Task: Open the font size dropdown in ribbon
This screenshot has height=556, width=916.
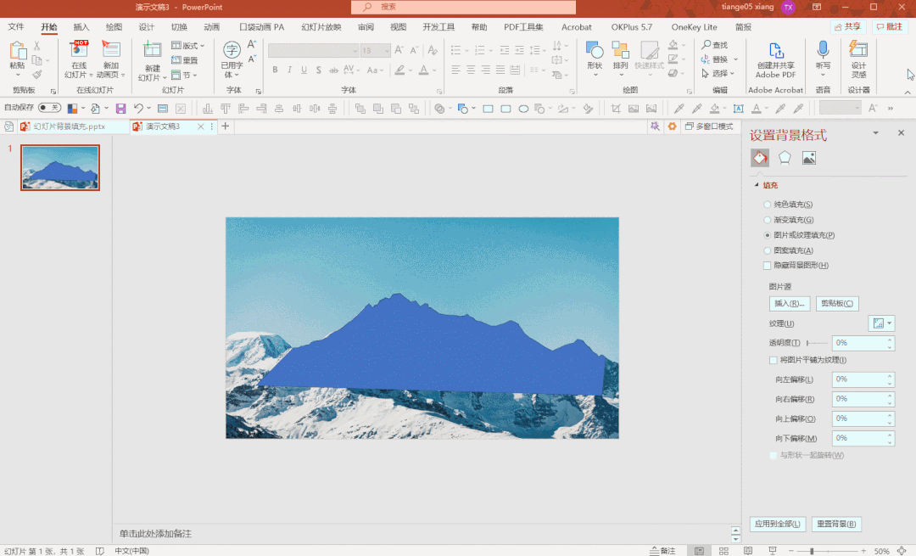Action: [x=387, y=51]
